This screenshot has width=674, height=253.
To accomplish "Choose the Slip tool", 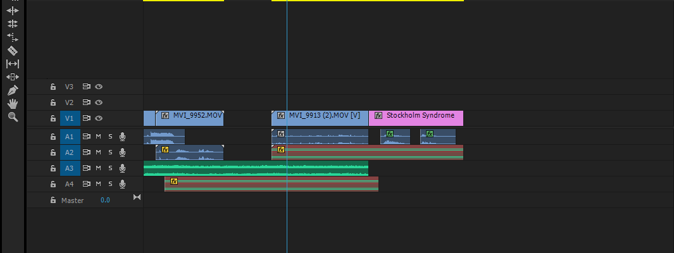I will [x=13, y=64].
